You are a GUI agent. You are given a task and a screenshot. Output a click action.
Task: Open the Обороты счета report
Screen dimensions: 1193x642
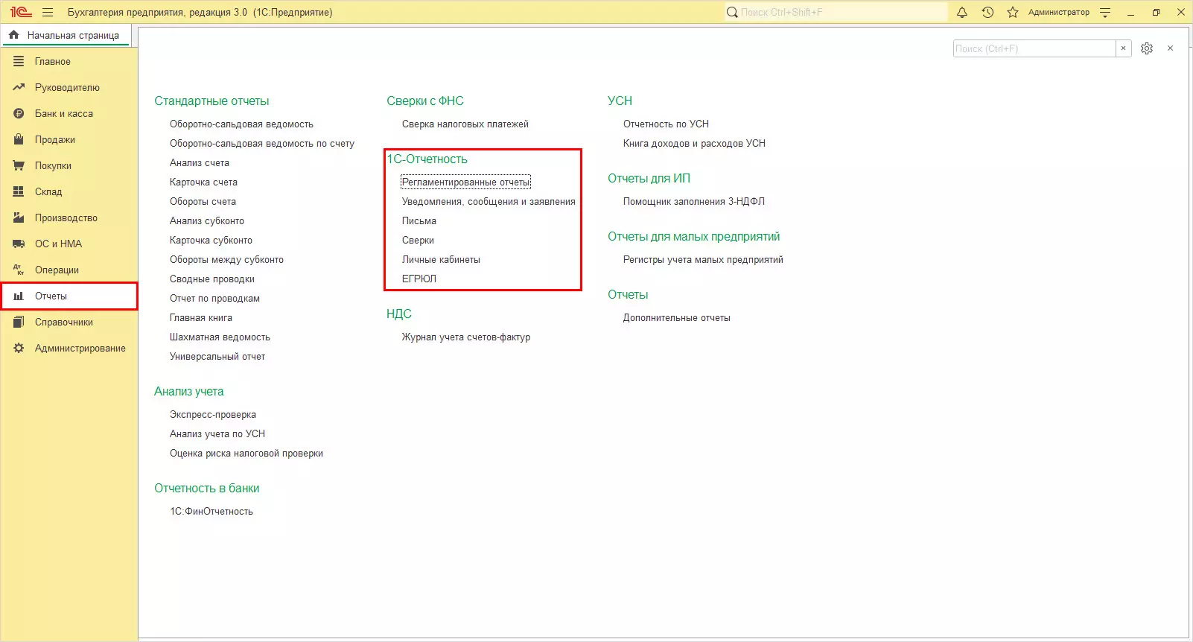point(203,202)
